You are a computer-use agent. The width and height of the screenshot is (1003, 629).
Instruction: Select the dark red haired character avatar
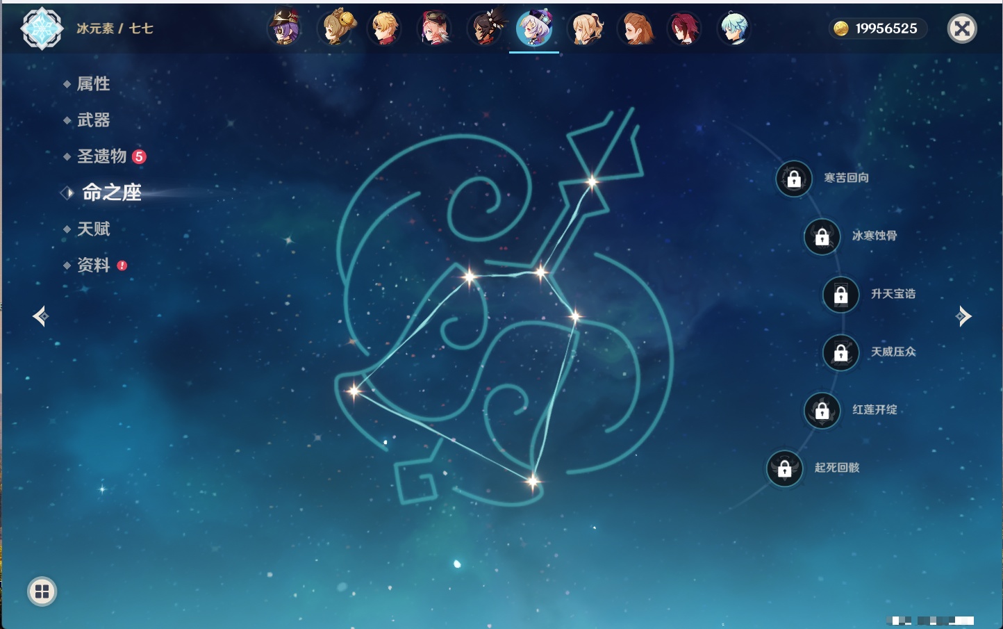684,28
